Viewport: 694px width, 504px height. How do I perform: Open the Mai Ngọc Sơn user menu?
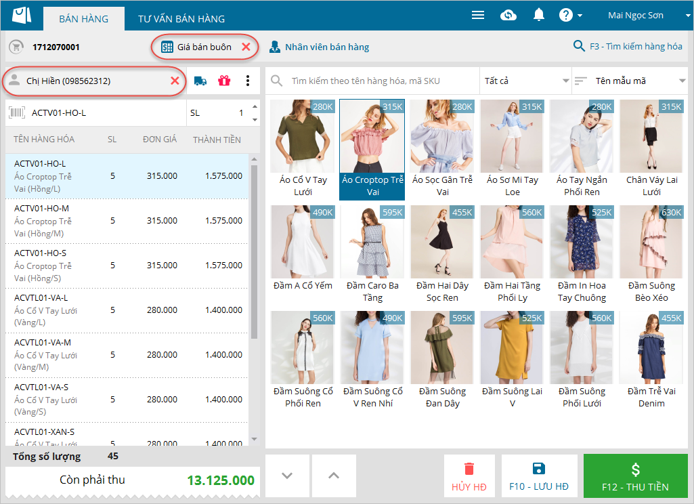(648, 15)
